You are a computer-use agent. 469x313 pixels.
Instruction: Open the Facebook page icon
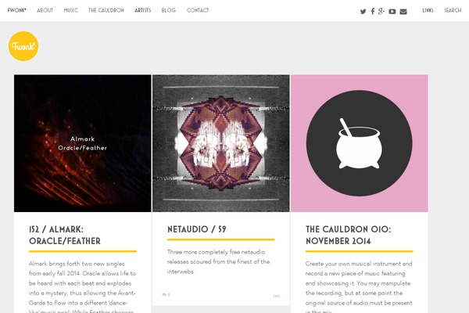click(x=372, y=12)
